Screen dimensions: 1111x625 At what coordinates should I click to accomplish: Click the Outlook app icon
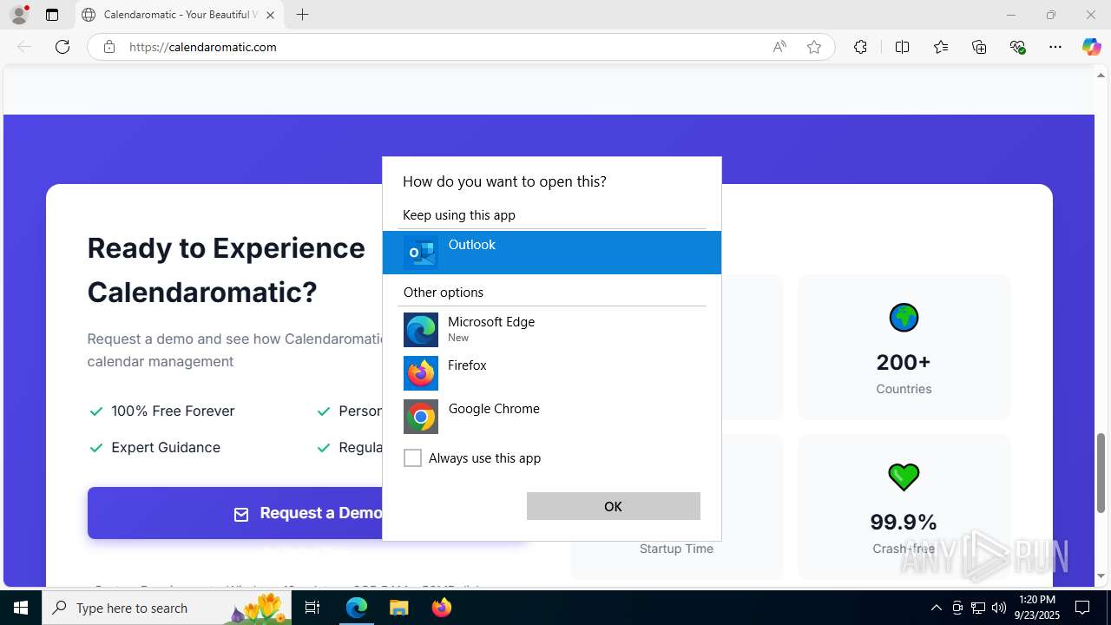tap(421, 253)
